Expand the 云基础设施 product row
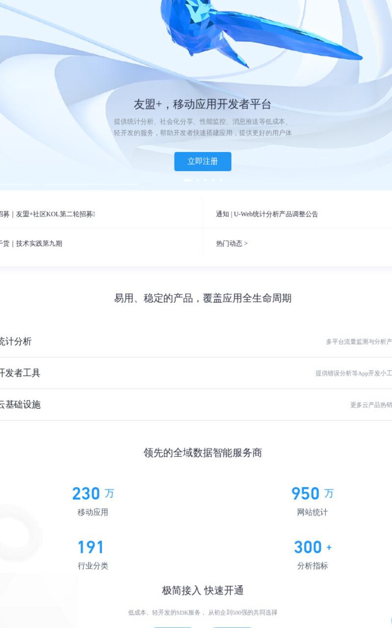 pos(196,405)
